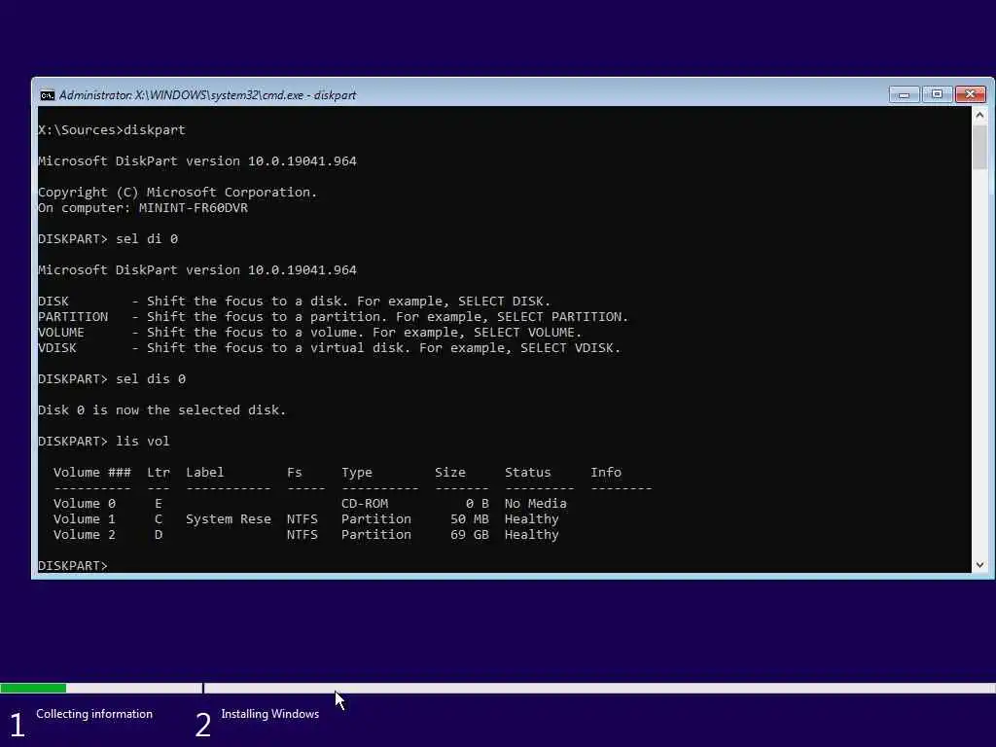Click the 'Size' column header

coord(450,472)
